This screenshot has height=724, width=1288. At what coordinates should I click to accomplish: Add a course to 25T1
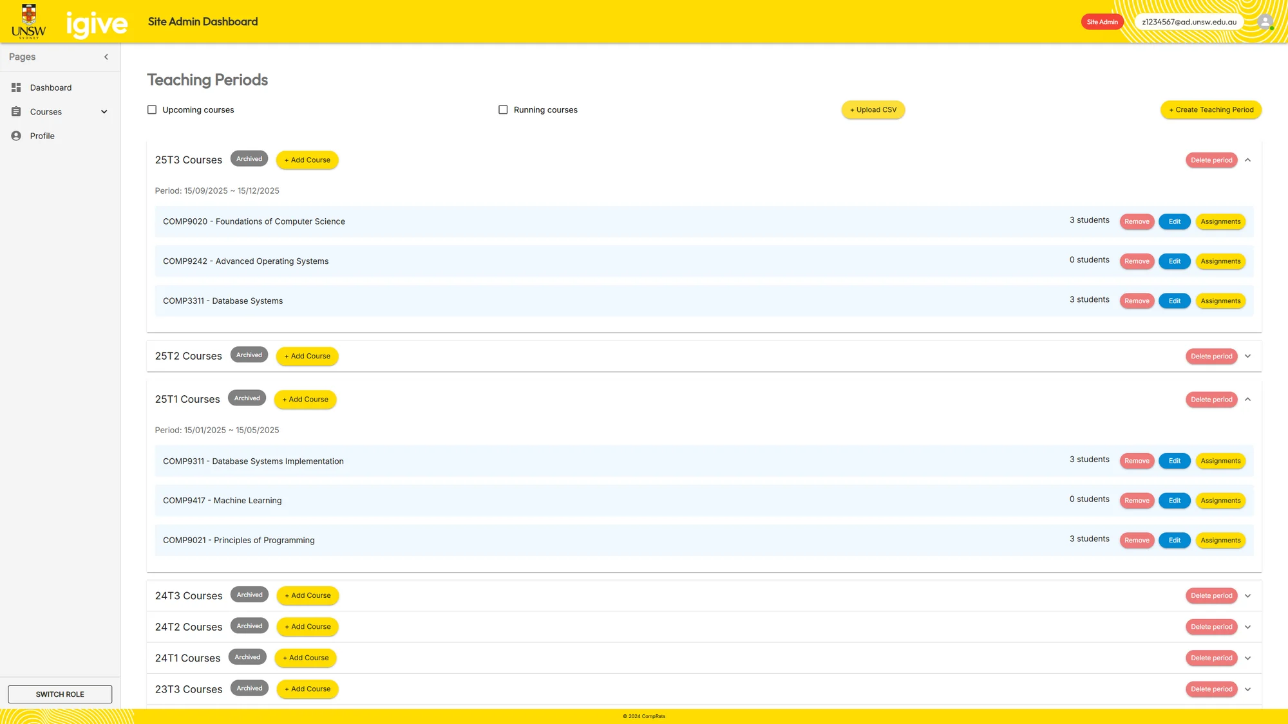(305, 400)
